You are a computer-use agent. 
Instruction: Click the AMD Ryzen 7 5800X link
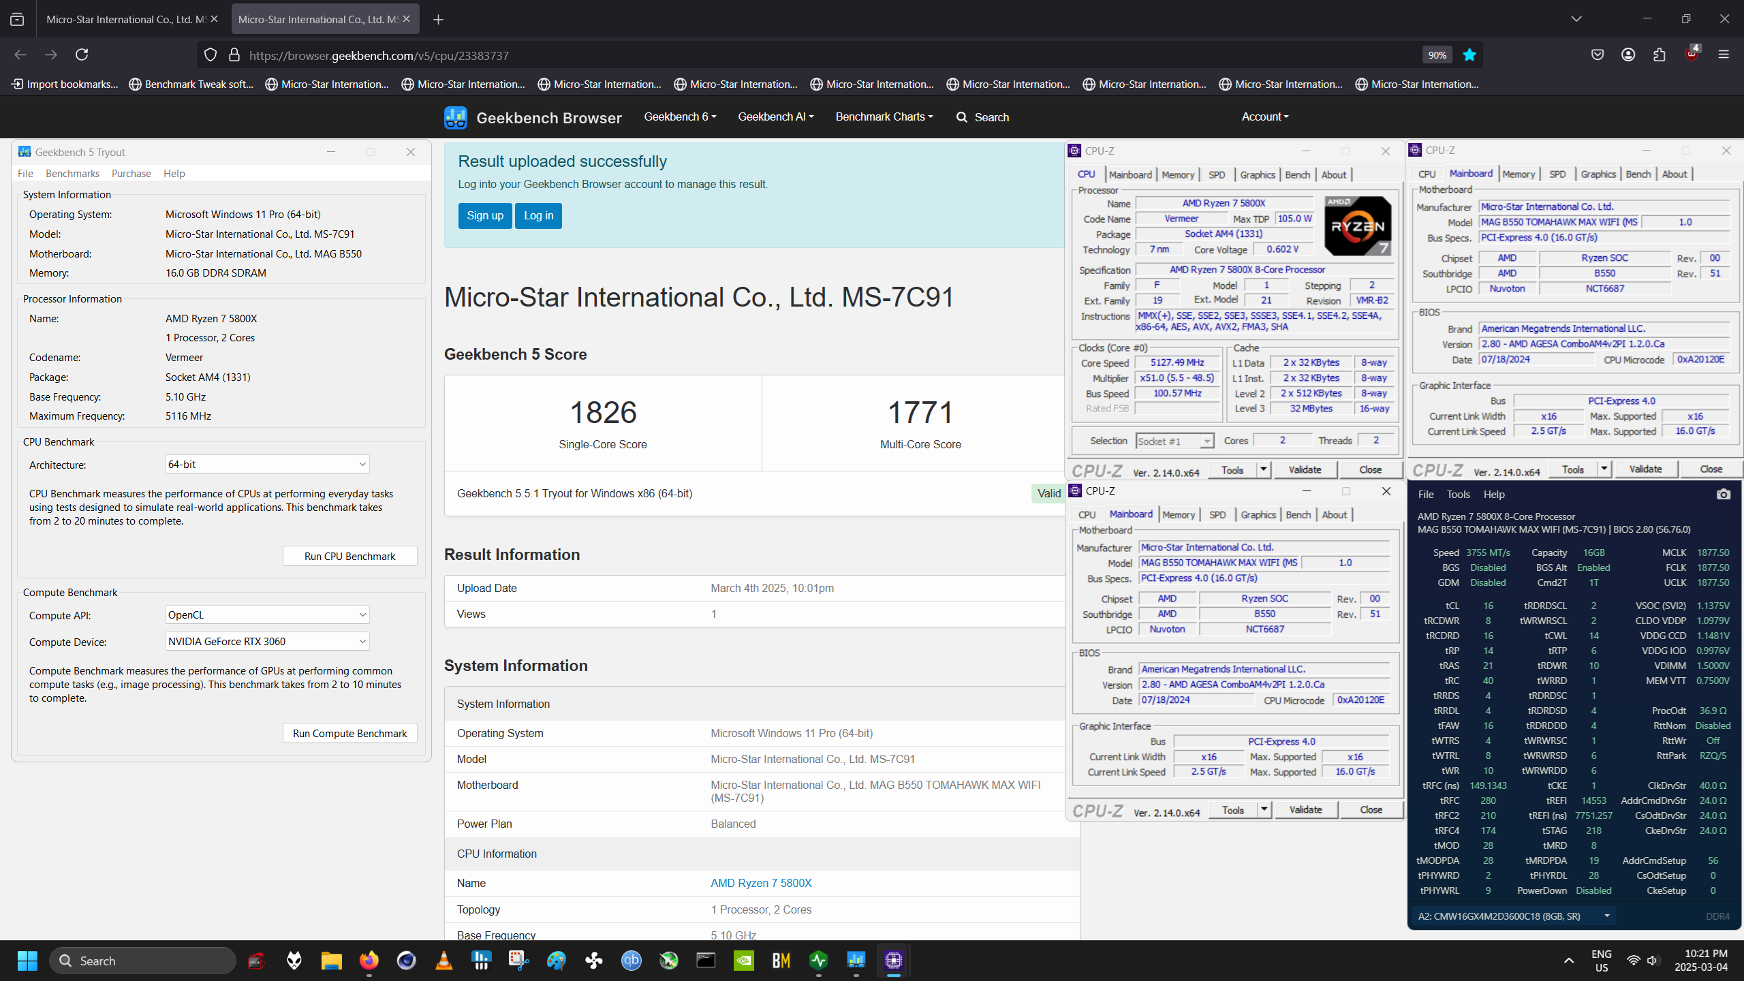761,883
